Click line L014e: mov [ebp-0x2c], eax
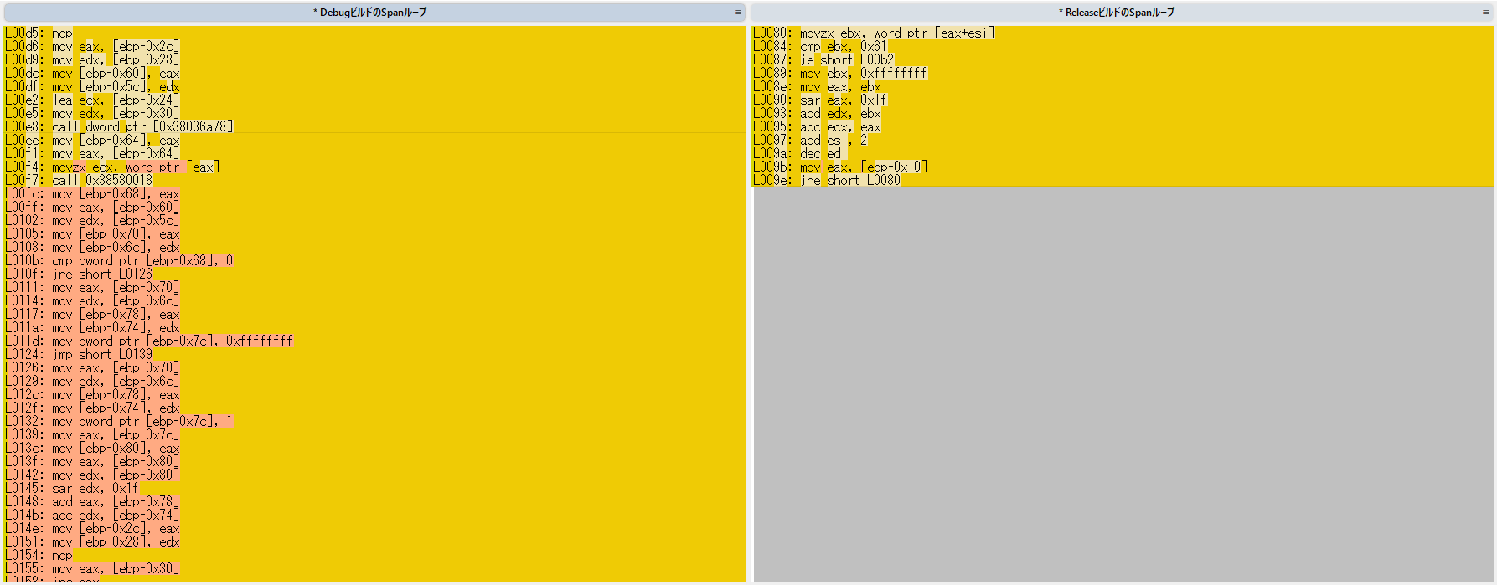The width and height of the screenshot is (1497, 585). tap(92, 529)
